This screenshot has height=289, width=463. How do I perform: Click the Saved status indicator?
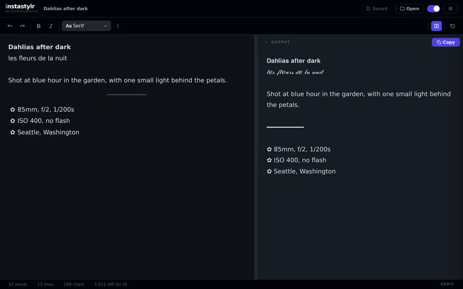(x=377, y=9)
